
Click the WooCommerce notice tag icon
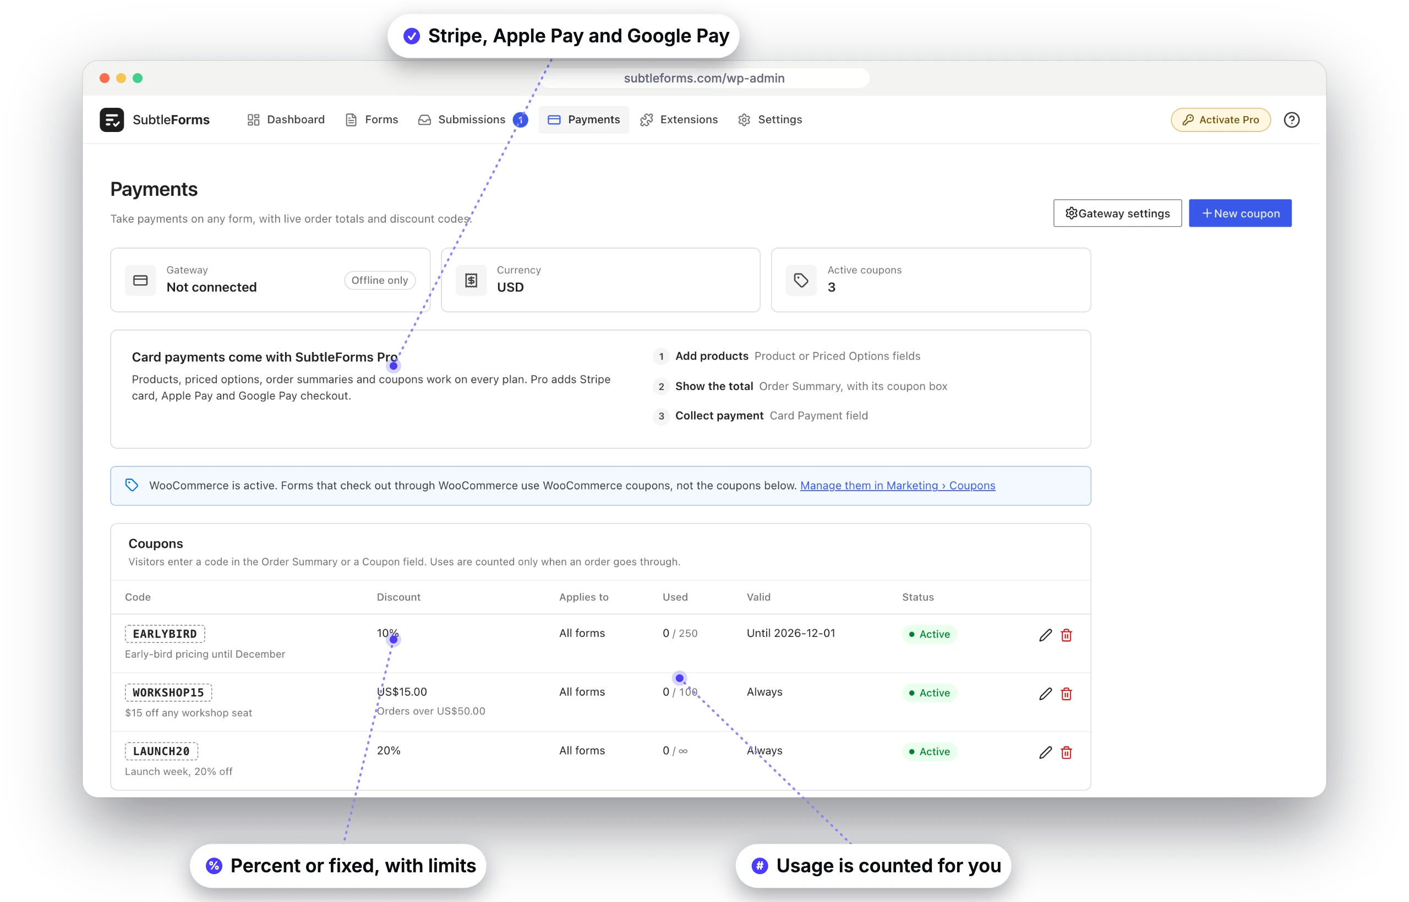click(x=132, y=485)
